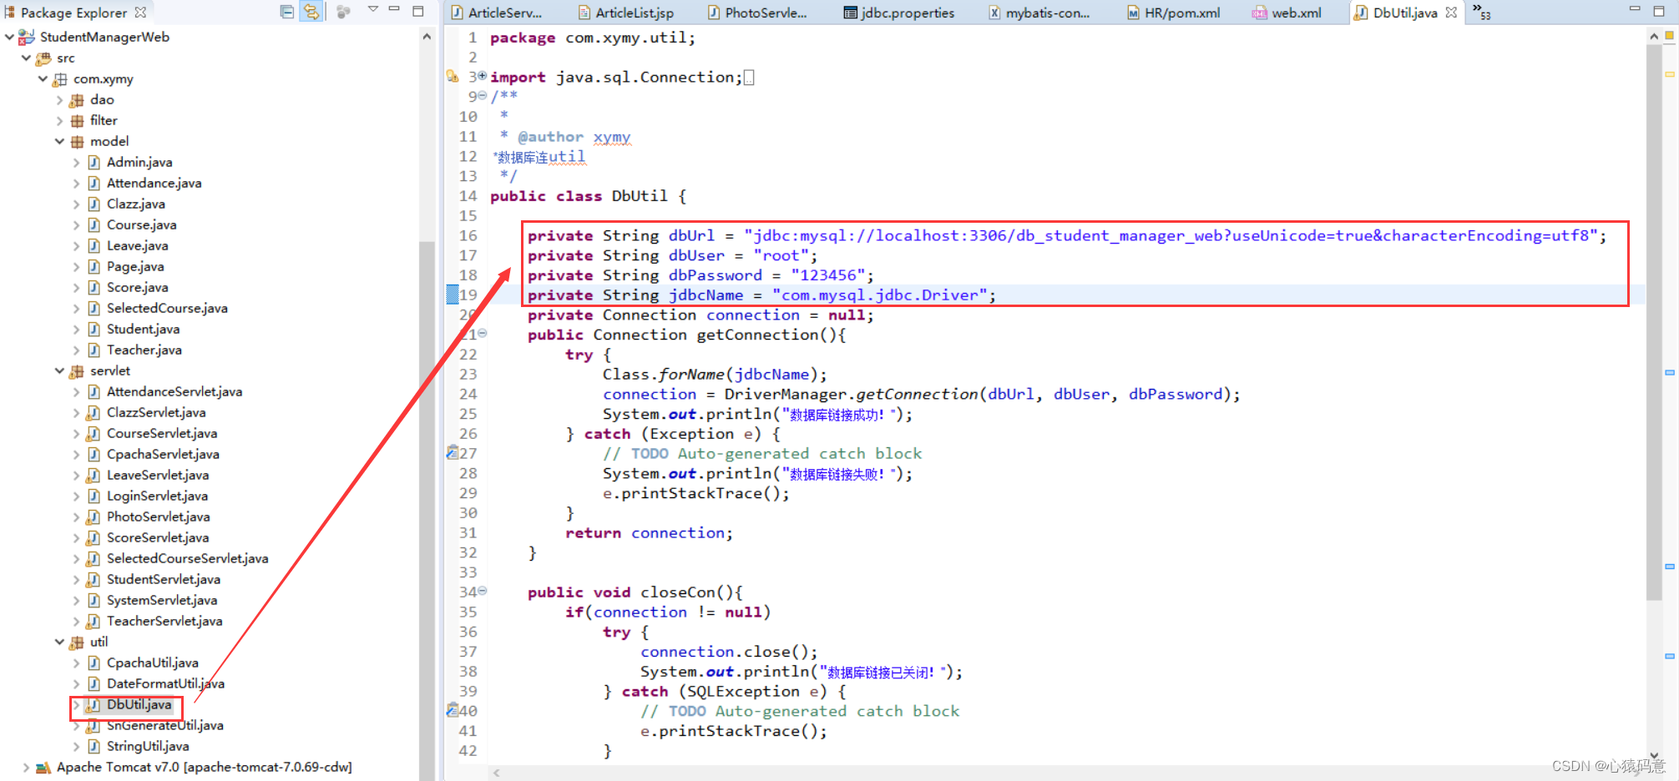Collapse the Javadoc comment fold at line 9
This screenshot has width=1679, height=781.
pyautogui.click(x=482, y=96)
